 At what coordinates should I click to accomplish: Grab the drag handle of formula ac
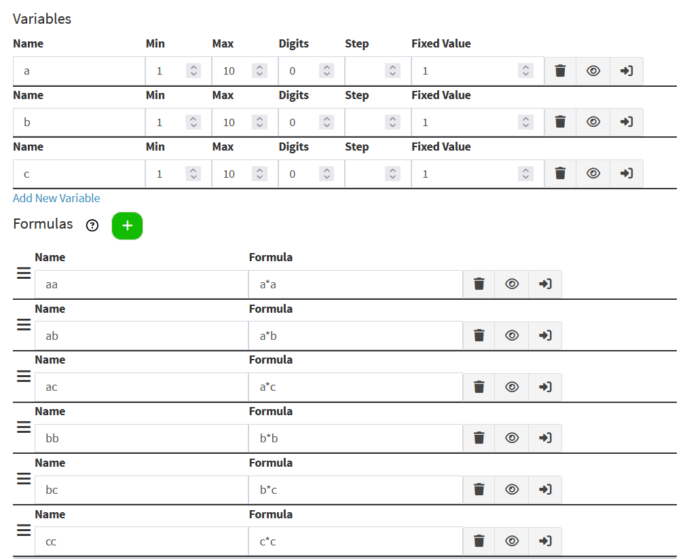tap(24, 375)
